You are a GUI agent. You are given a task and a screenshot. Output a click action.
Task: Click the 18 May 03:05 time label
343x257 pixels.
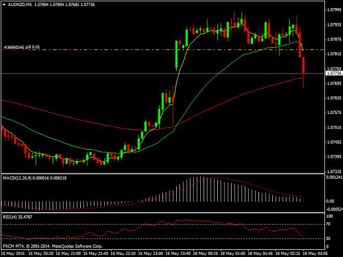click(315, 254)
